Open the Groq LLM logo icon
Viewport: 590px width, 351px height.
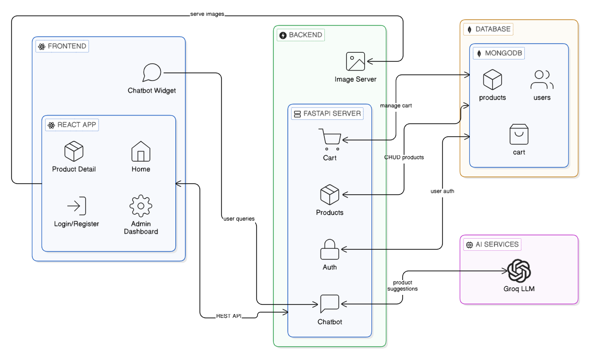click(519, 271)
